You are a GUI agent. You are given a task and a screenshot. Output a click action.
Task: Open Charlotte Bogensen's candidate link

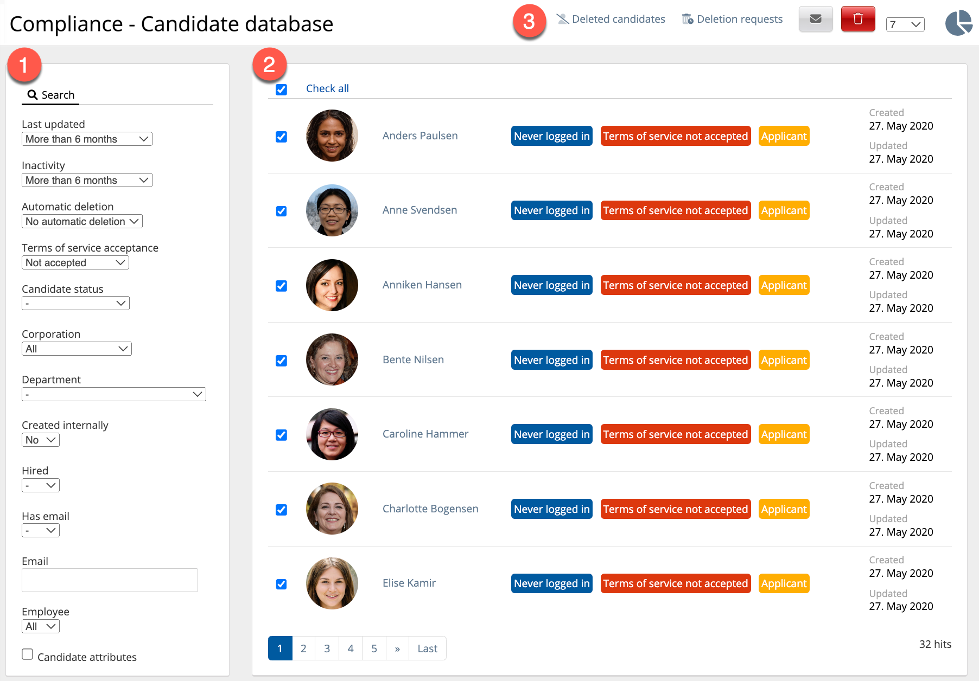[430, 509]
